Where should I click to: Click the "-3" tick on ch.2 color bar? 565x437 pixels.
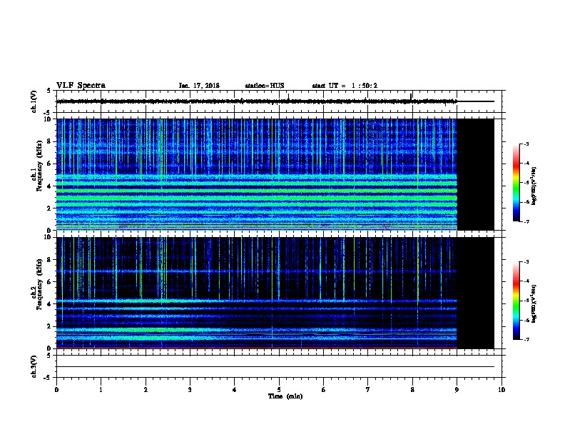pyautogui.click(x=526, y=262)
